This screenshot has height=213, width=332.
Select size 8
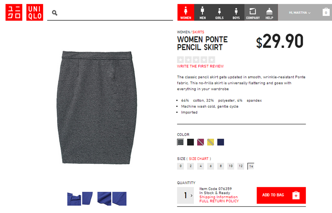point(221,166)
